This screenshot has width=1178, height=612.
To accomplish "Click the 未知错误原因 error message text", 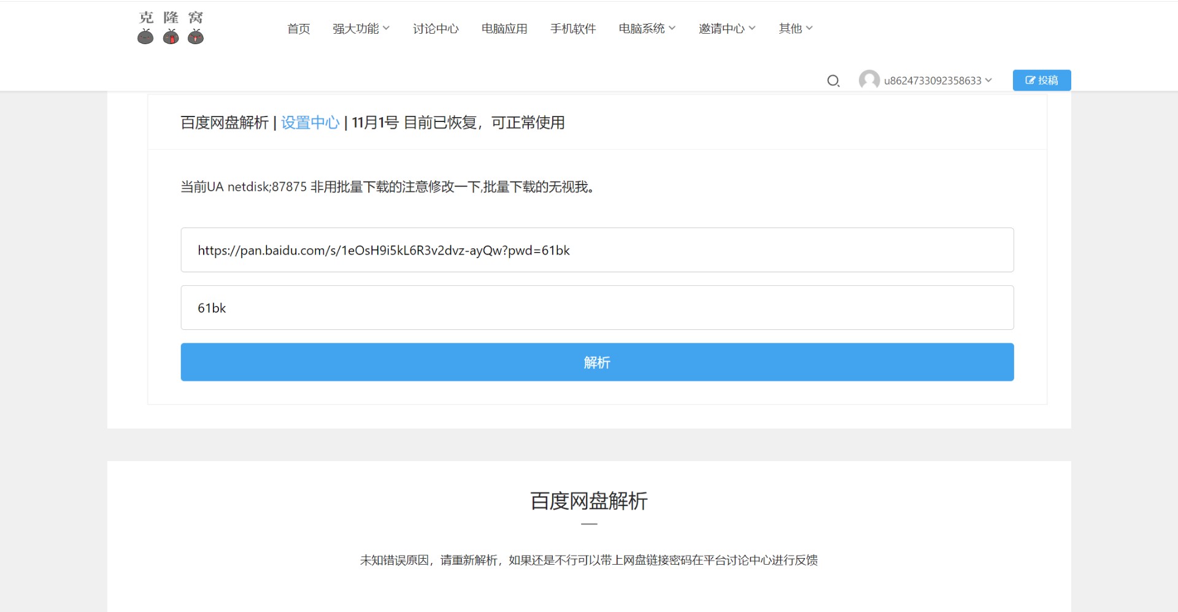I will click(589, 560).
